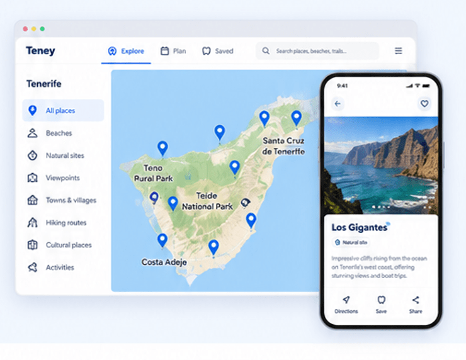Click the Santa Cruz de Tenerife label
The height and width of the screenshot is (360, 466).
coord(283,146)
